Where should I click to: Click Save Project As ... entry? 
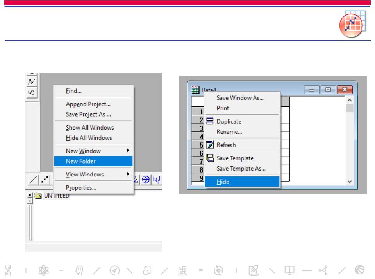tap(88, 115)
